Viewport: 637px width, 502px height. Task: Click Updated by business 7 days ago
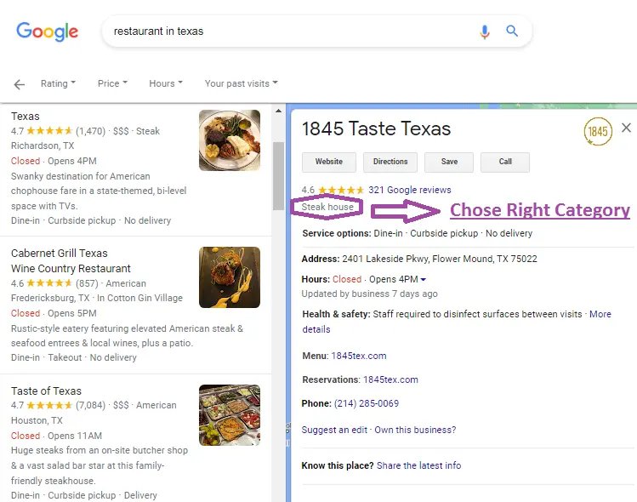[369, 294]
